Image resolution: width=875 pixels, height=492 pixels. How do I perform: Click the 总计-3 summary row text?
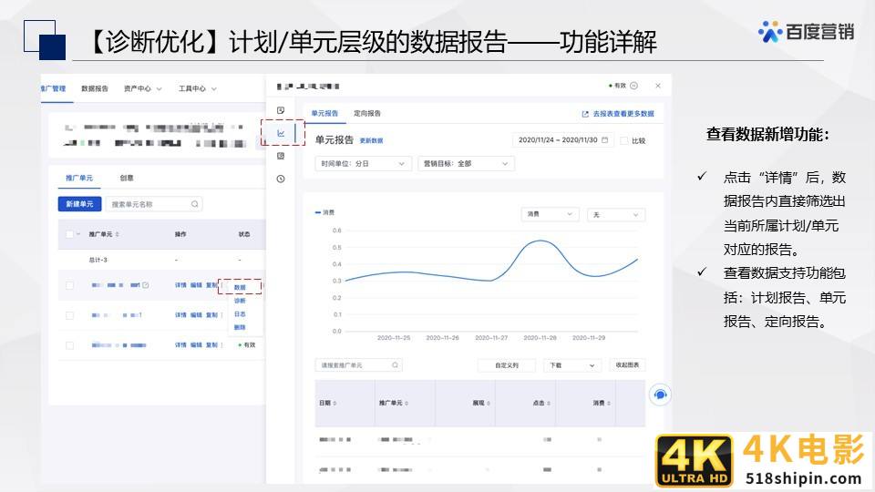click(x=98, y=260)
